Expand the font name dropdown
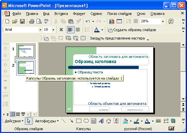The height and width of the screenshot is (133, 187). pos(40,30)
